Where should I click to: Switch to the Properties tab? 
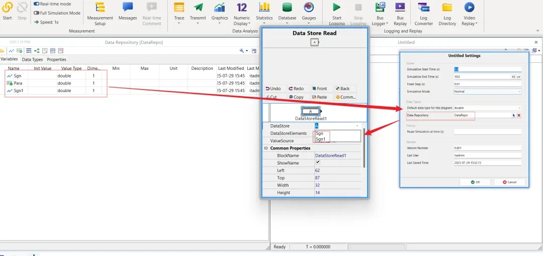point(56,59)
